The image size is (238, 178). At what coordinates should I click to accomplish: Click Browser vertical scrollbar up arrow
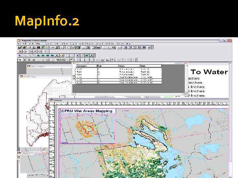click(x=186, y=66)
